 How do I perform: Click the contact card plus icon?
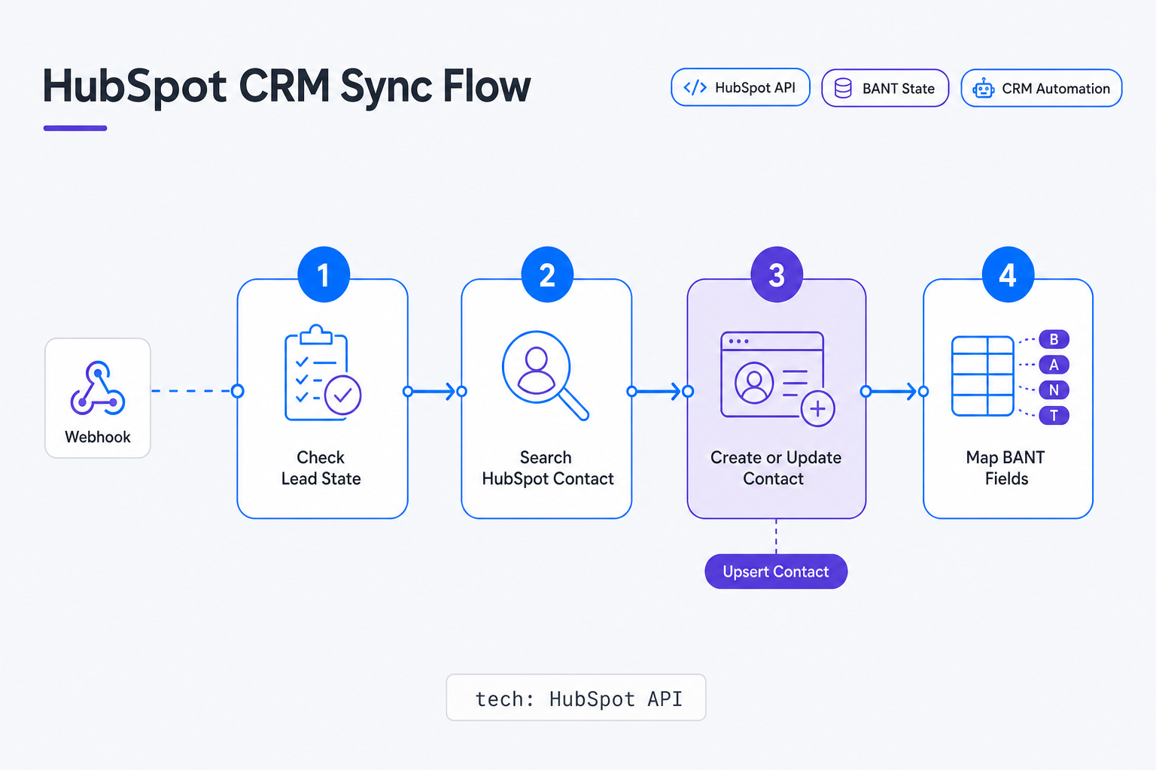click(x=777, y=378)
